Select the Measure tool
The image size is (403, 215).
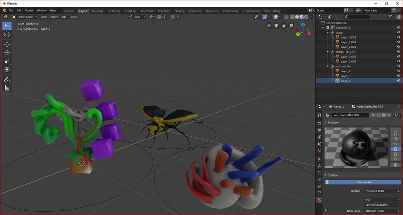tap(7, 88)
